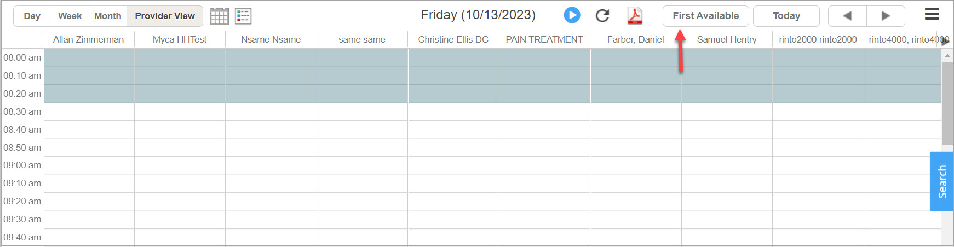Click the scrollbar up arrow

(947, 56)
